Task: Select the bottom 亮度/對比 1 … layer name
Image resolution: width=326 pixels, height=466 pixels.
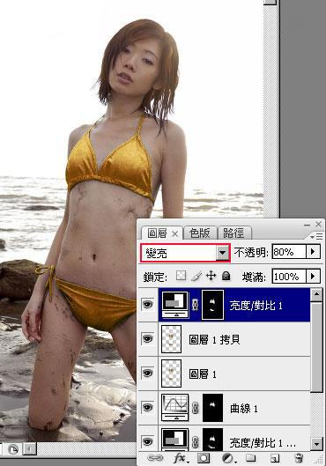Action: coord(263,443)
